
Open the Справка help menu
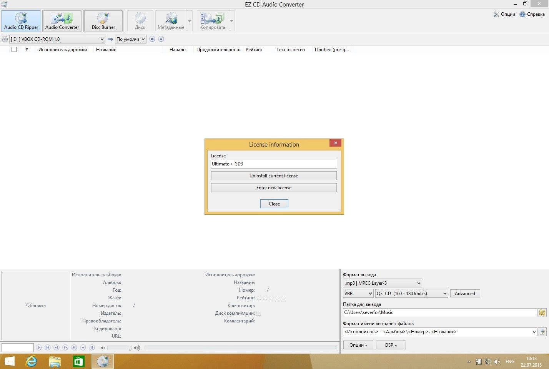[x=532, y=14]
